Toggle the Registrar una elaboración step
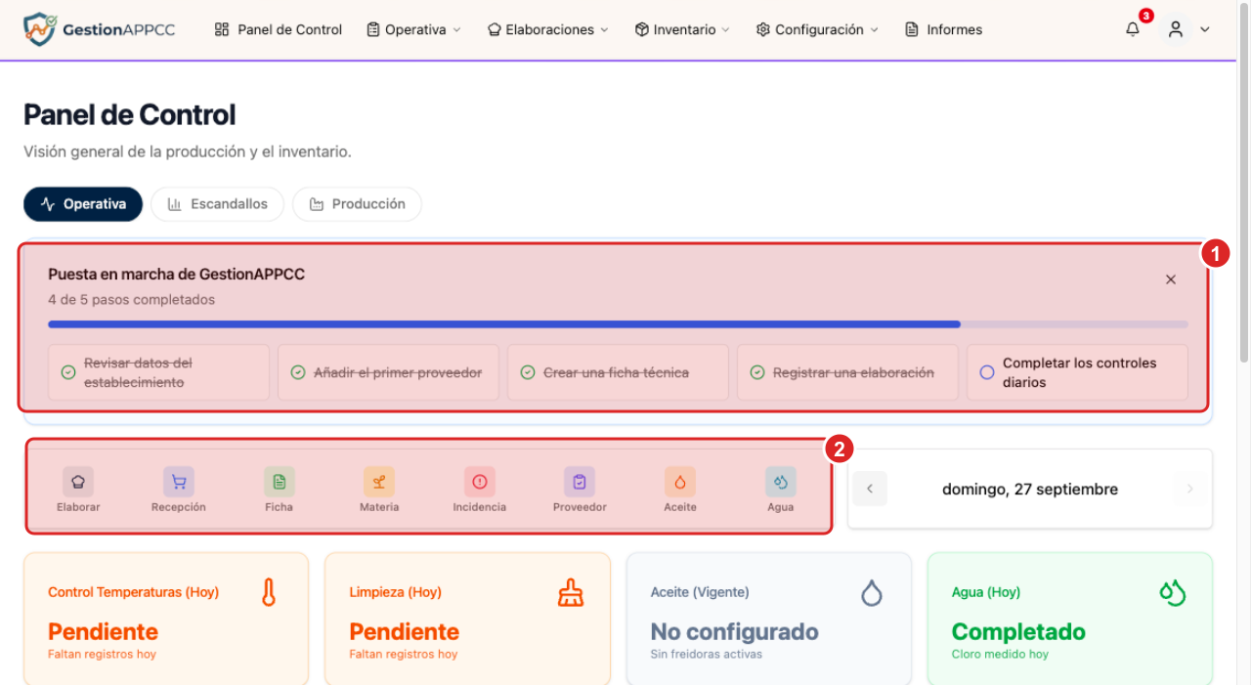The height and width of the screenshot is (685, 1251). pos(847,372)
